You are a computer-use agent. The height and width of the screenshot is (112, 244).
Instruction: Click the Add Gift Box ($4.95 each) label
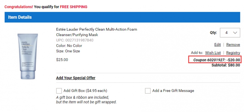(85, 91)
